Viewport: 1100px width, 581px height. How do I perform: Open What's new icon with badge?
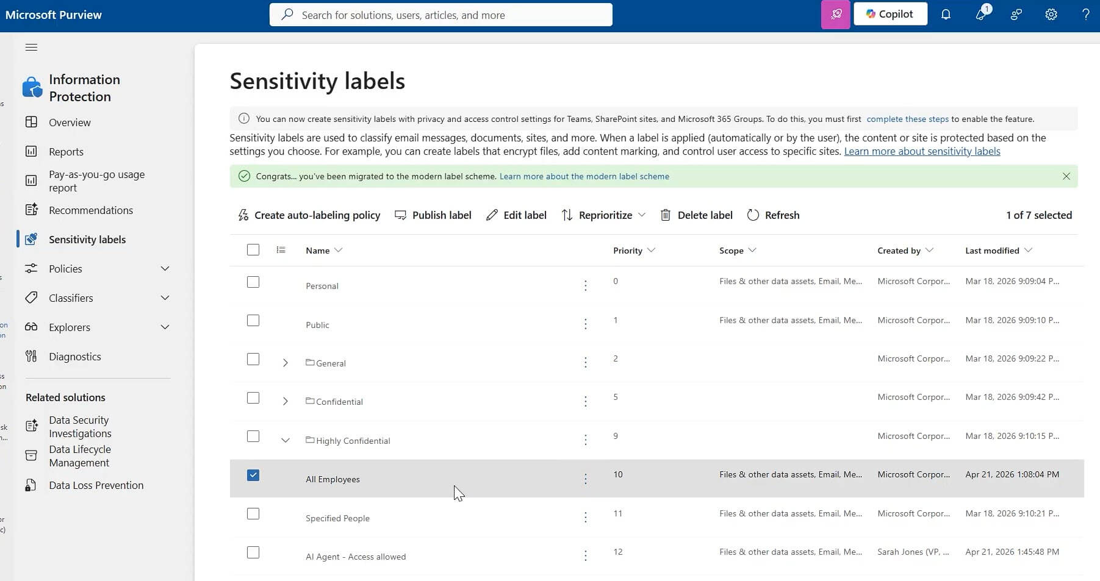pos(982,13)
